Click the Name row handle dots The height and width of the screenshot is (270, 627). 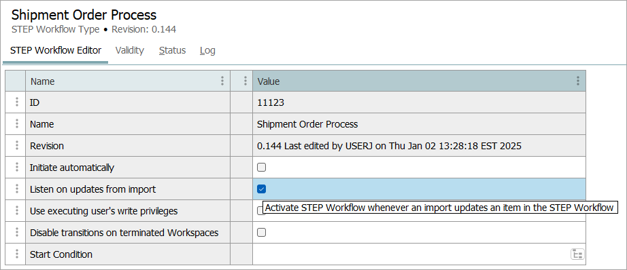17,124
